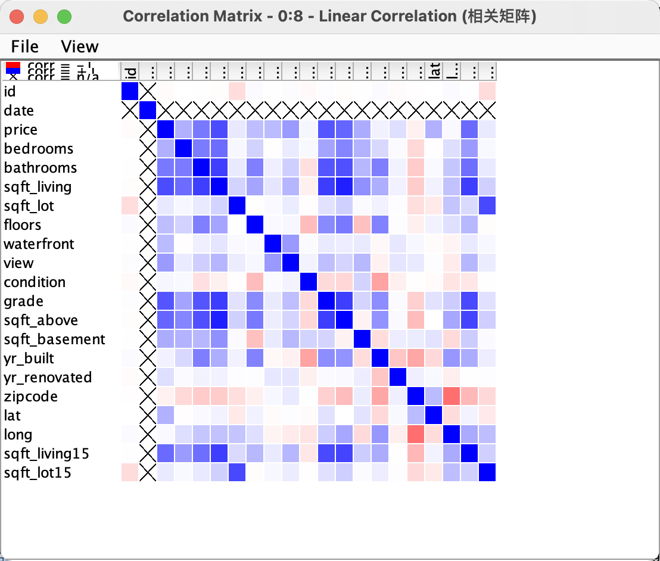Click the "grade" row label

tap(24, 301)
